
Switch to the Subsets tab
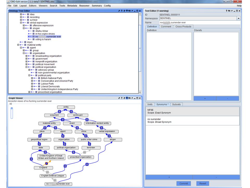pos(176,104)
